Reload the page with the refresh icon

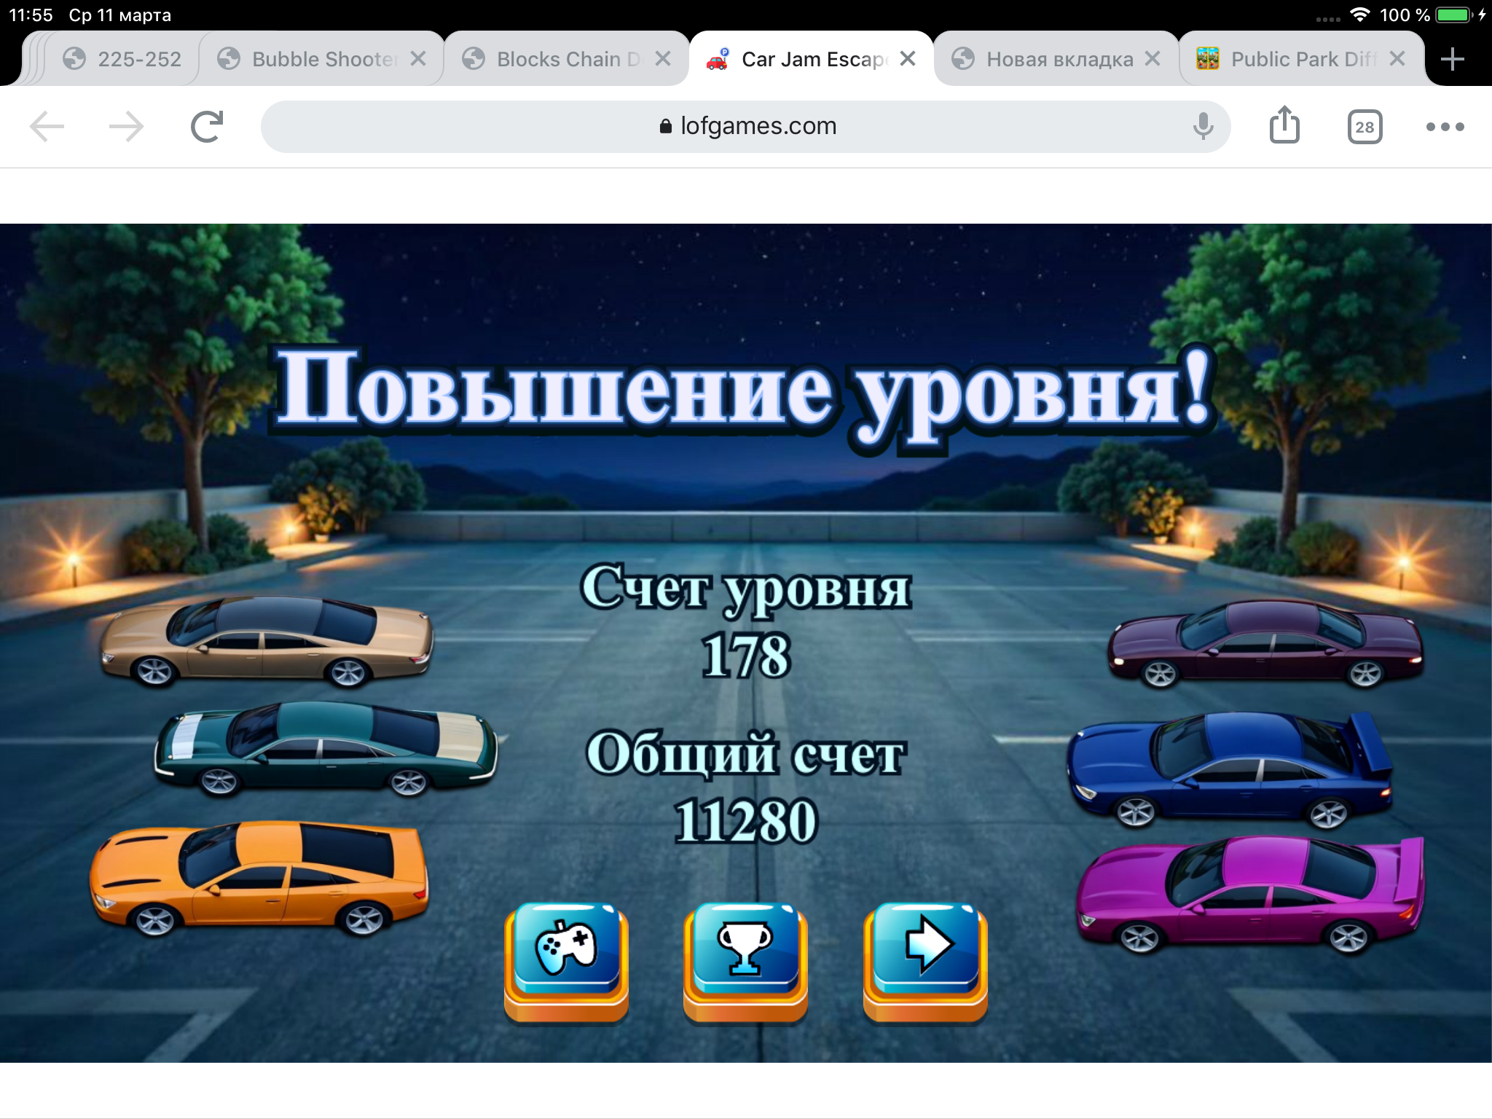click(x=207, y=127)
